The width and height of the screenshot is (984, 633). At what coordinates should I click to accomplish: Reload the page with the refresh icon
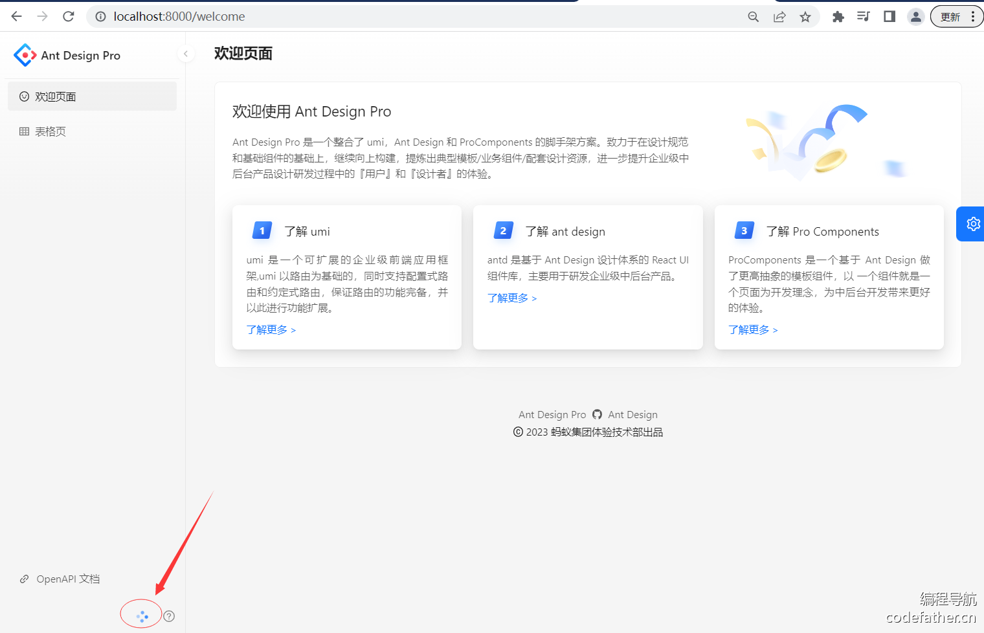69,16
